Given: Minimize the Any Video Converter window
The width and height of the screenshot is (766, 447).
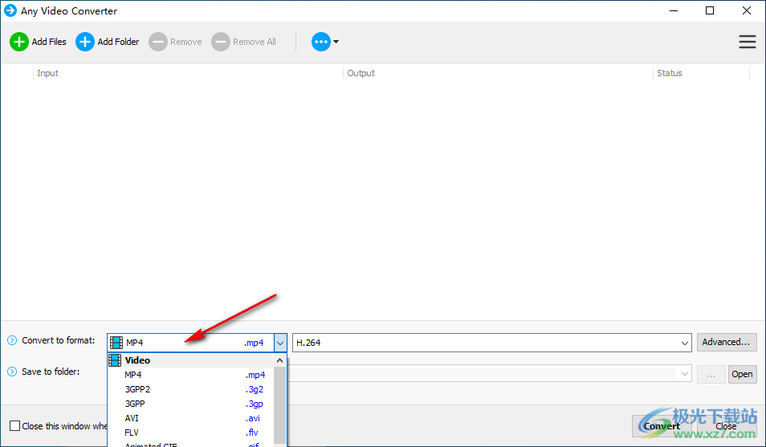Looking at the screenshot, I should [674, 10].
